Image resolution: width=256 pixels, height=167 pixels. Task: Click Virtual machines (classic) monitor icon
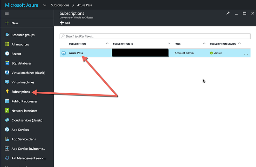[7, 73]
